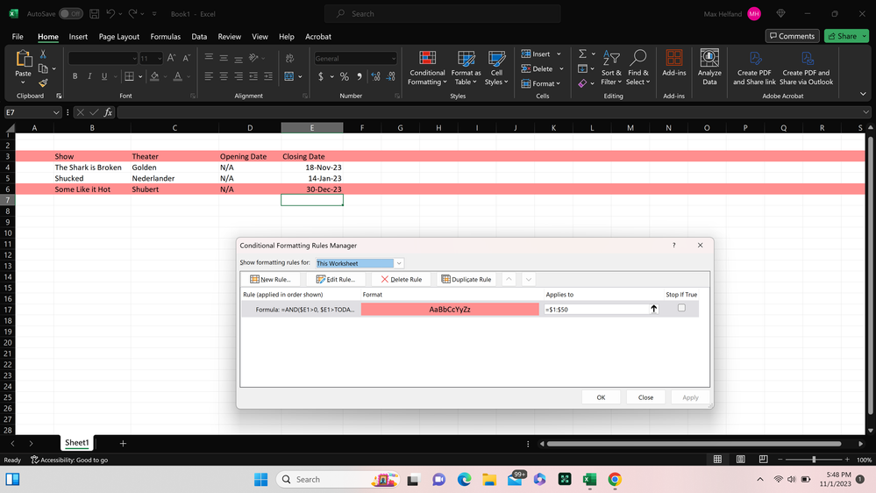This screenshot has height=493, width=876.
Task: Click the Fill Color bucket icon
Action: pos(154,76)
